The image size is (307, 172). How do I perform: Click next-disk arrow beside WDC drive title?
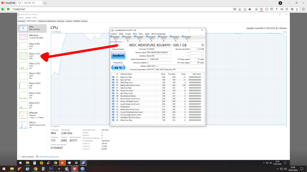tap(203, 45)
